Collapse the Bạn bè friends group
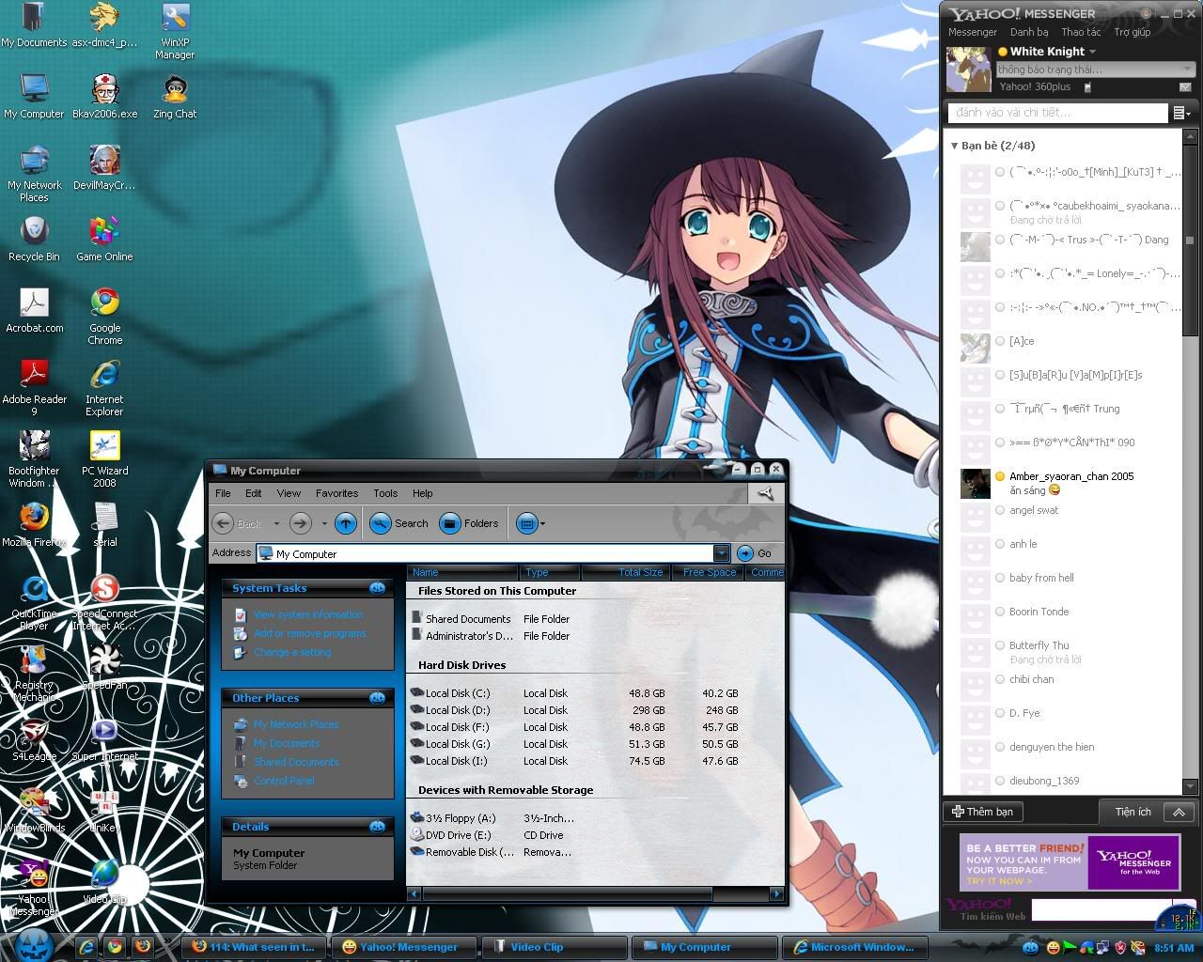1203x962 pixels. [x=954, y=146]
